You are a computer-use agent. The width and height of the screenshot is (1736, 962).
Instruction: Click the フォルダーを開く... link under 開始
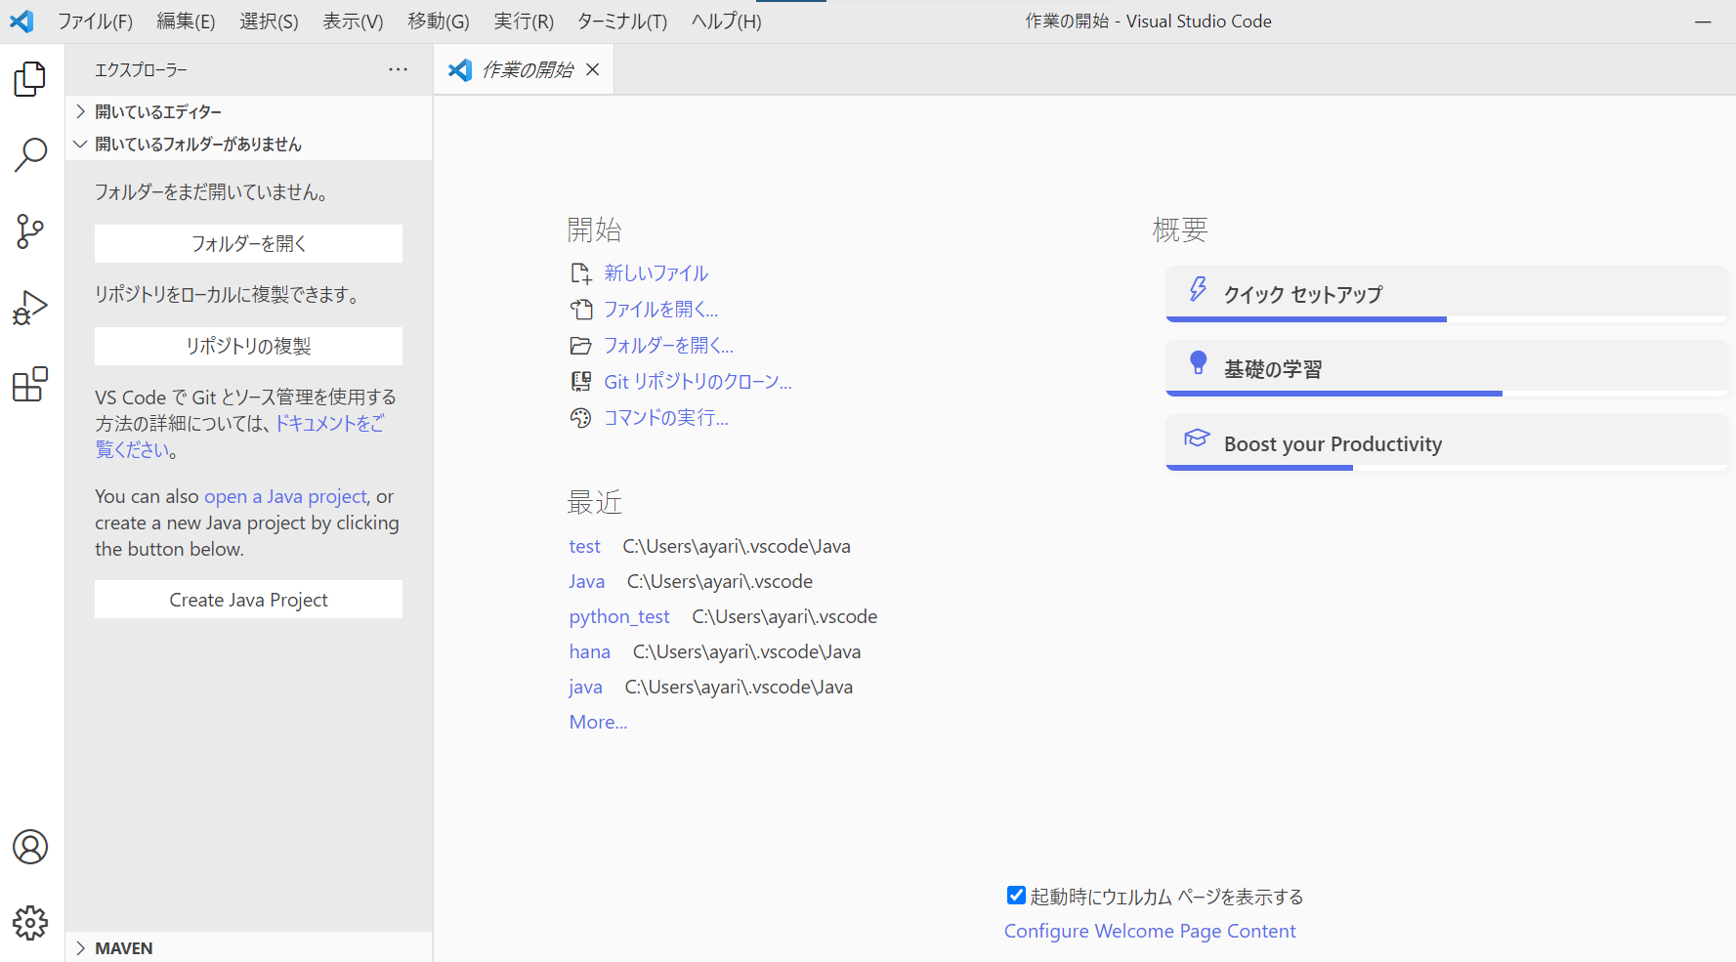(x=668, y=346)
